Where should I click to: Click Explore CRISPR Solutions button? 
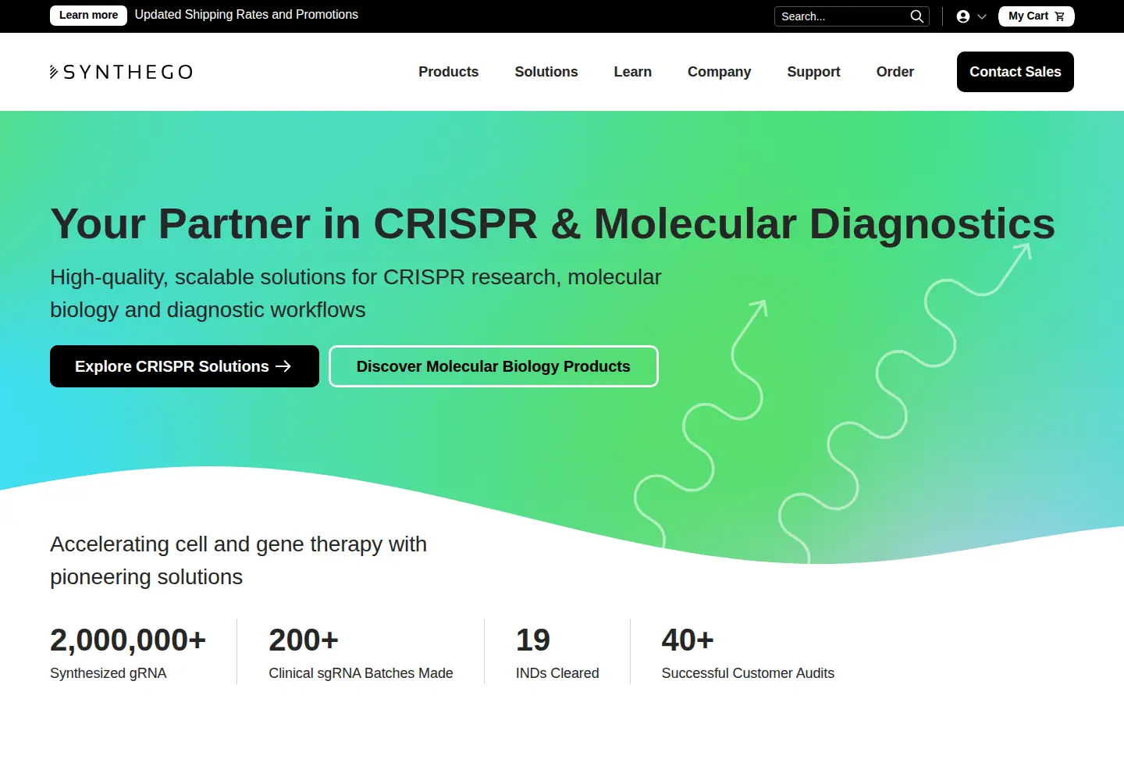(184, 366)
